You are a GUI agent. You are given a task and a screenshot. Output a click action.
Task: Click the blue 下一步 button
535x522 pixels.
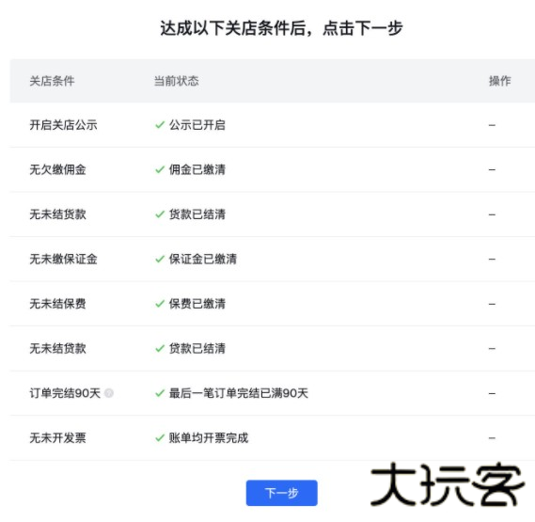tap(281, 493)
